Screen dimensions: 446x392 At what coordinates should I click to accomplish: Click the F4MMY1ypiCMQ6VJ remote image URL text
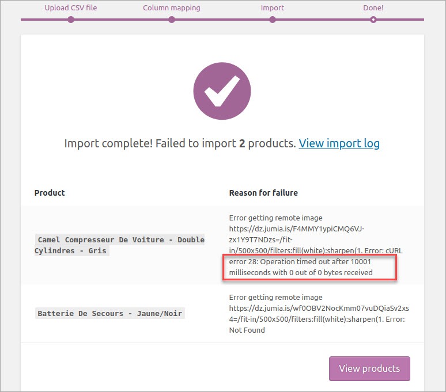(x=297, y=234)
